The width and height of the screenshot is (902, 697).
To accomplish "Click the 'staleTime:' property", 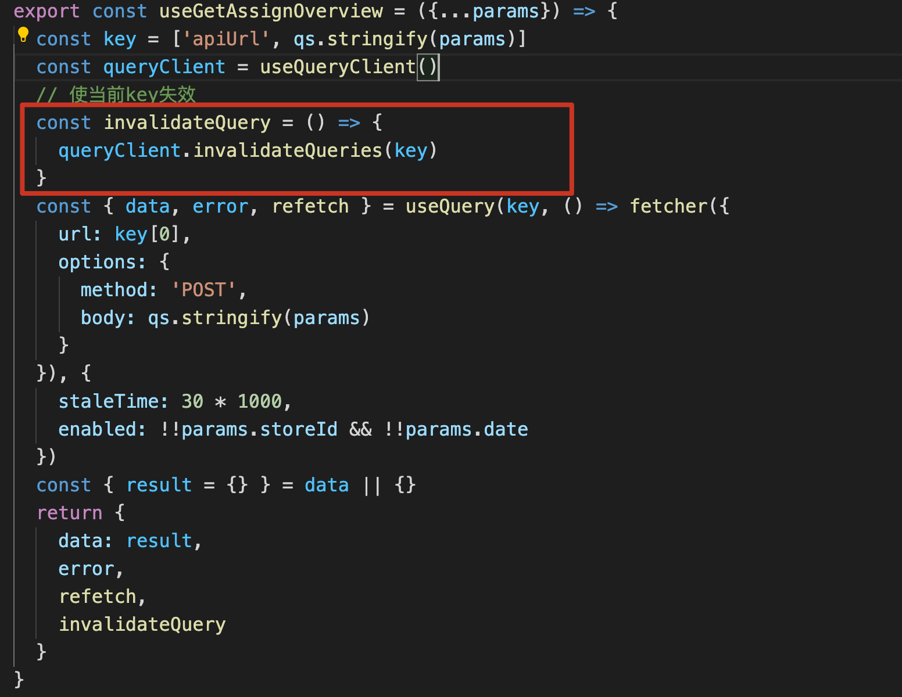I will tap(113, 401).
